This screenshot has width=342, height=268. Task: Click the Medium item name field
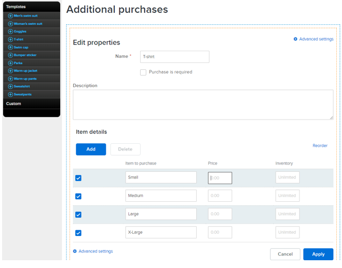[161, 196]
